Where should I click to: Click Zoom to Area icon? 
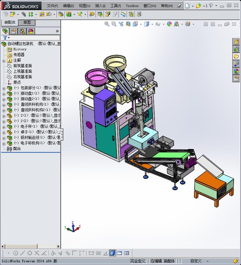coord(114,24)
